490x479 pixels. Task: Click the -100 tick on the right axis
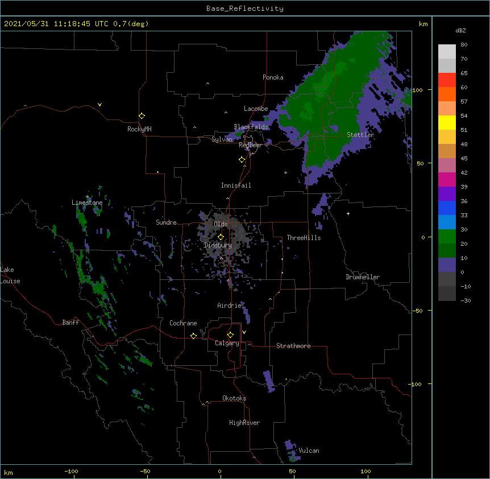tap(416, 384)
